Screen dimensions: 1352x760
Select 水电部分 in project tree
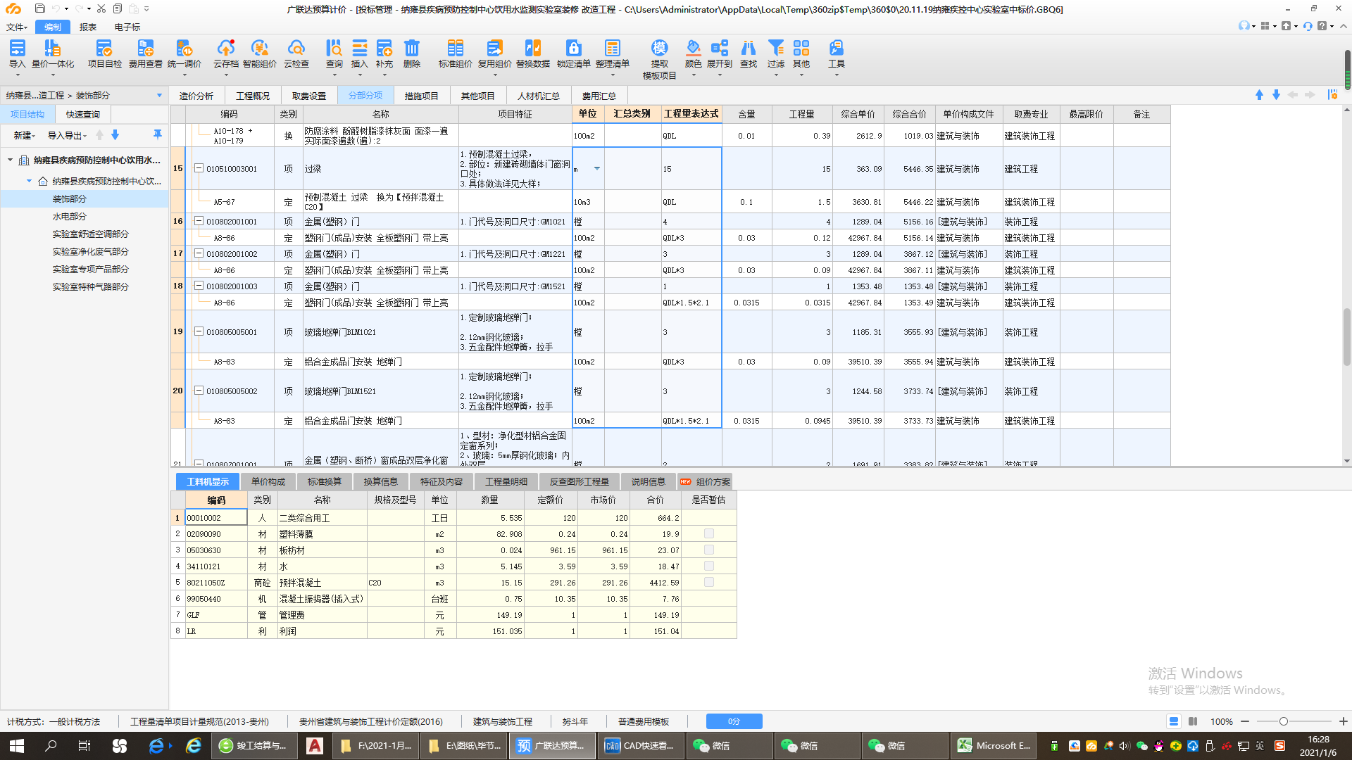click(70, 216)
